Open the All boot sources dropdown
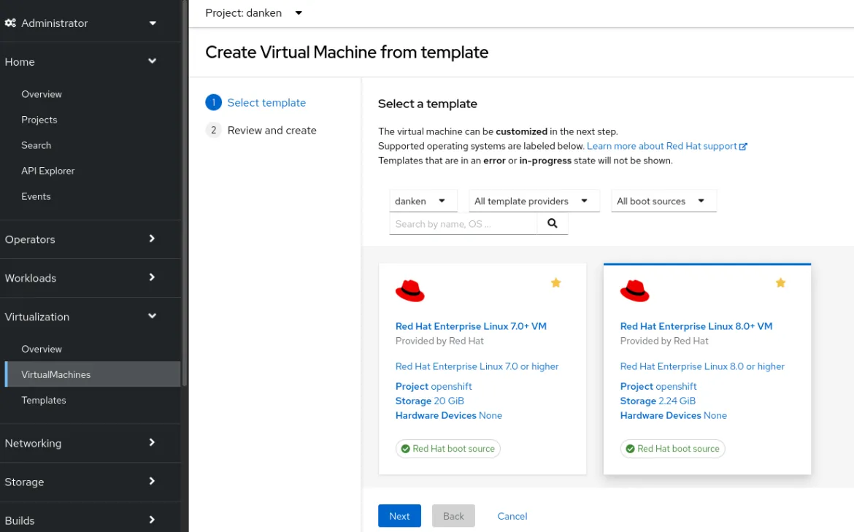Viewport: 854px width, 532px height. tap(663, 200)
